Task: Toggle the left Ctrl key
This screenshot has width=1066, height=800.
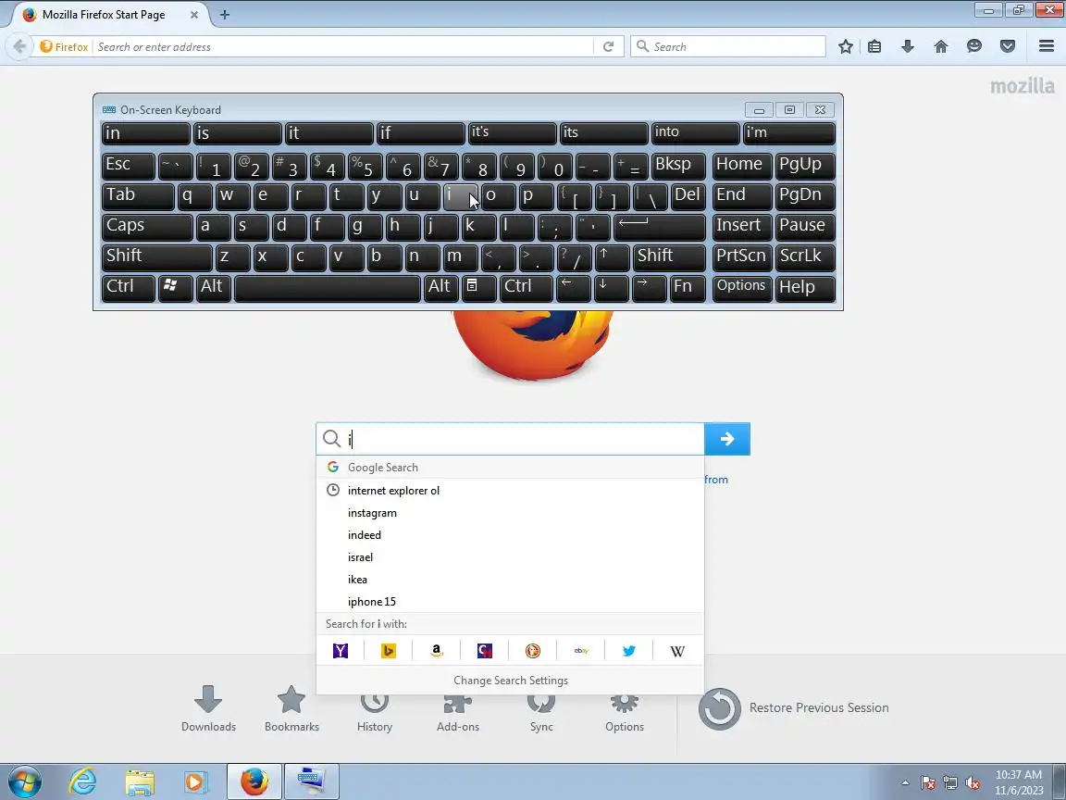Action: click(129, 288)
